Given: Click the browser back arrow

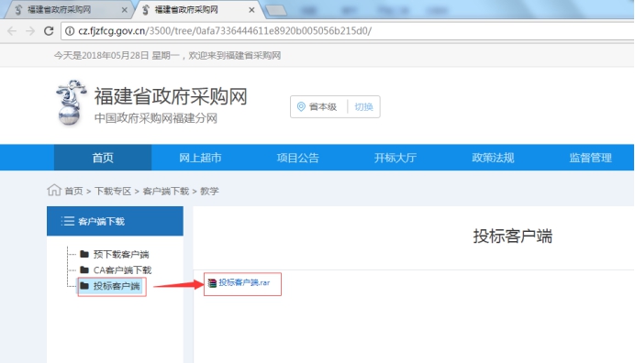Looking at the screenshot, I should [x=12, y=31].
